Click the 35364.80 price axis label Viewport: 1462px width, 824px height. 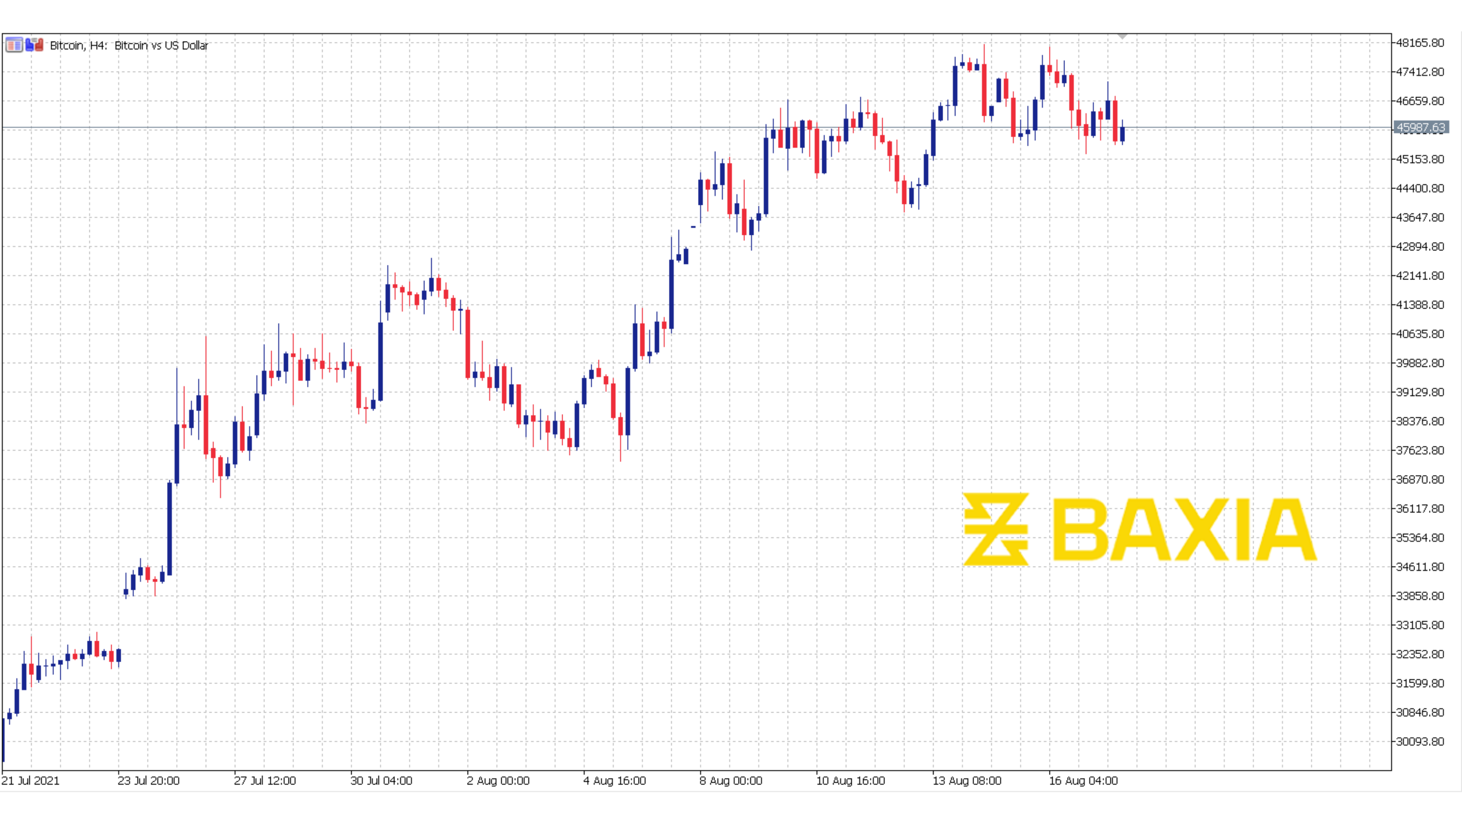tap(1420, 538)
